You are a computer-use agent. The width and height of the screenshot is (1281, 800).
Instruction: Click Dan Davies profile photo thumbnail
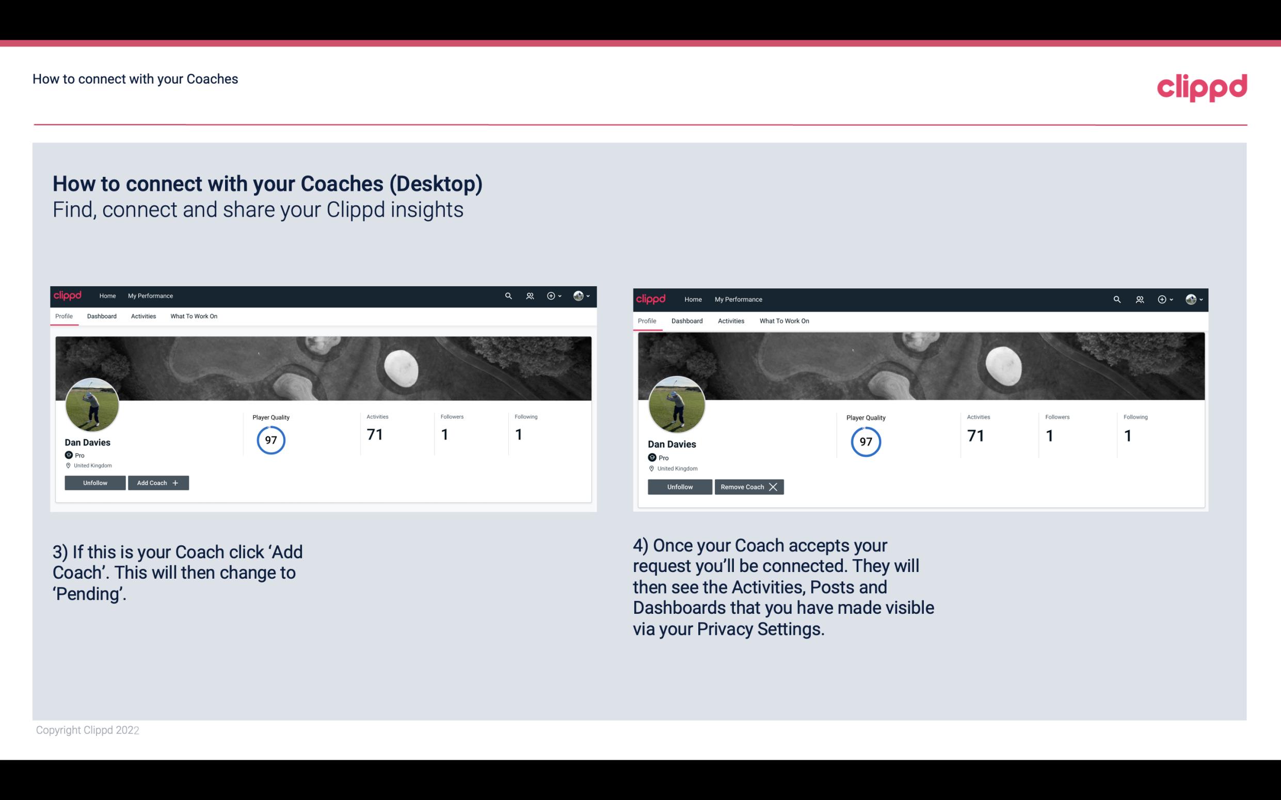point(92,403)
